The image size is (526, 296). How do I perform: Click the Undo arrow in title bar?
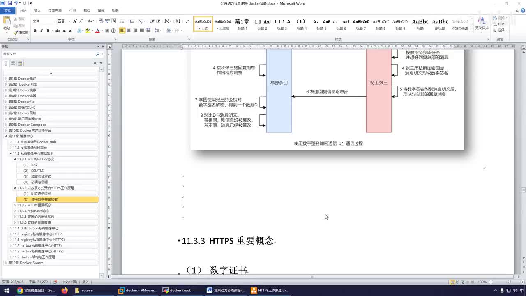click(x=16, y=3)
